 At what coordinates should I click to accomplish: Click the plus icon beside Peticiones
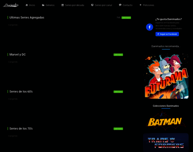click(140, 5)
